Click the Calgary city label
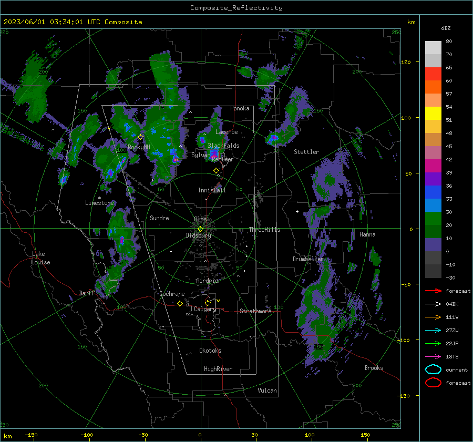The height and width of the screenshot is (442, 473). (x=205, y=309)
